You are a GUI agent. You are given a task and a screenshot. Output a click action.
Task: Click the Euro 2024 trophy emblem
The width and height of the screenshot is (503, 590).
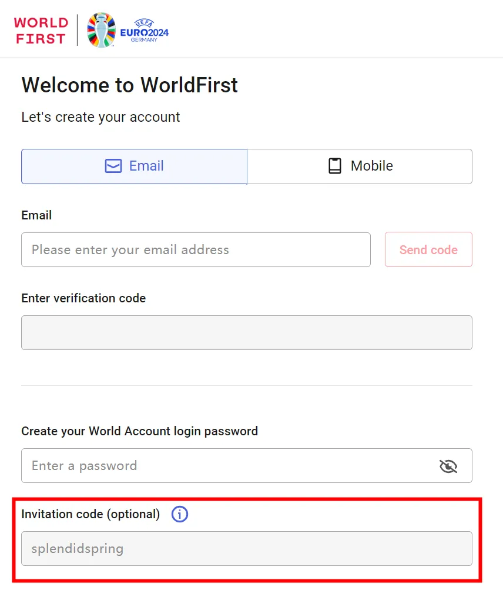(x=101, y=30)
